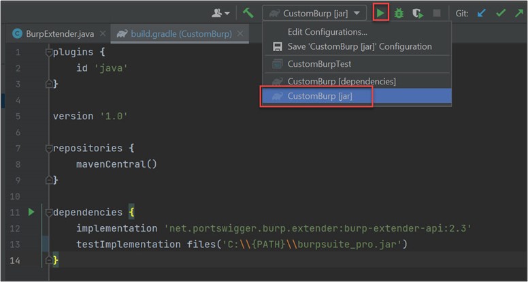The width and height of the screenshot is (528, 282).
Task: Fold the dependencies block at line 11
Action: pos(48,213)
